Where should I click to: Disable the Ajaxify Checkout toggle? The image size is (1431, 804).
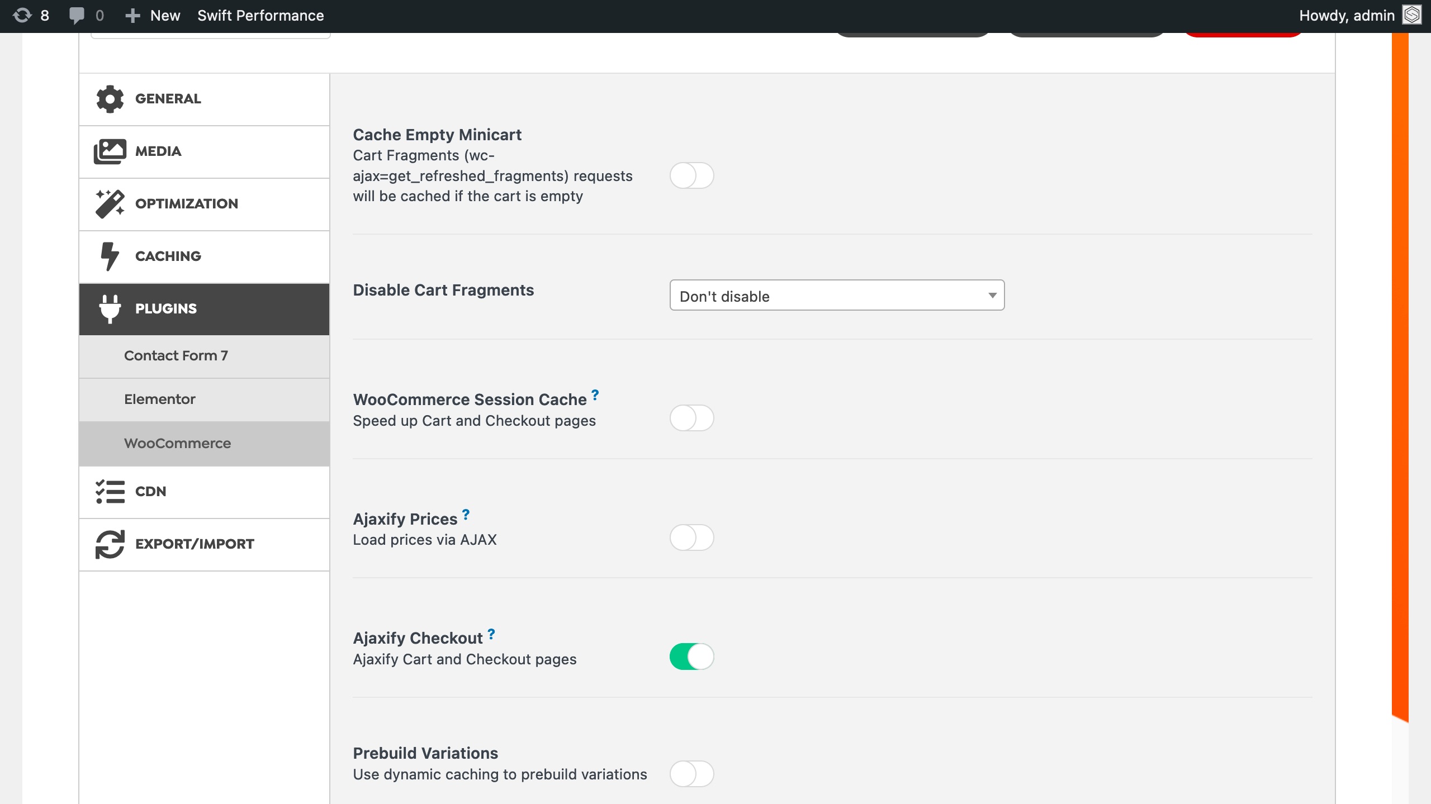691,656
